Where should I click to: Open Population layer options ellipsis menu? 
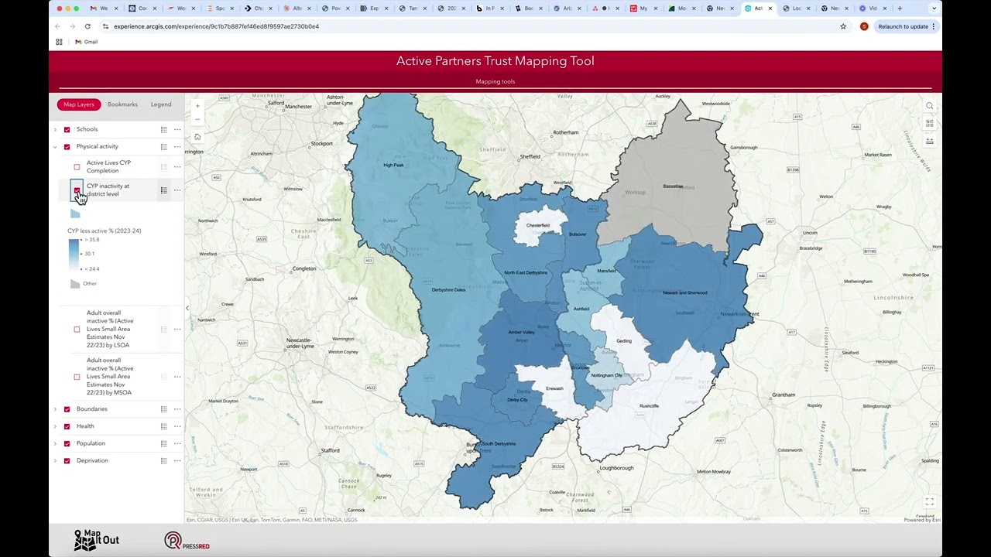tap(177, 443)
